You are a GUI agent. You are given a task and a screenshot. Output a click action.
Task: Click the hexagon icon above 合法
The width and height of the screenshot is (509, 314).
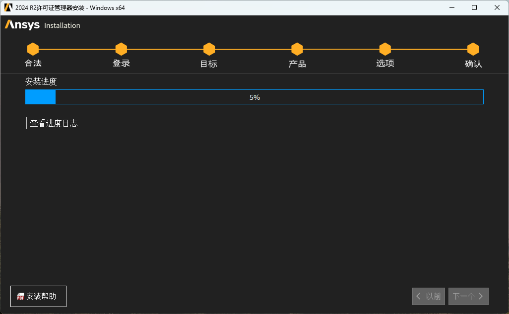click(33, 49)
